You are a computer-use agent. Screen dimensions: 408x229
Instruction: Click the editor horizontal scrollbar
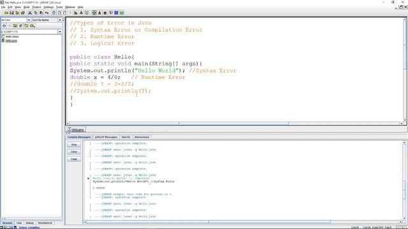(234, 123)
